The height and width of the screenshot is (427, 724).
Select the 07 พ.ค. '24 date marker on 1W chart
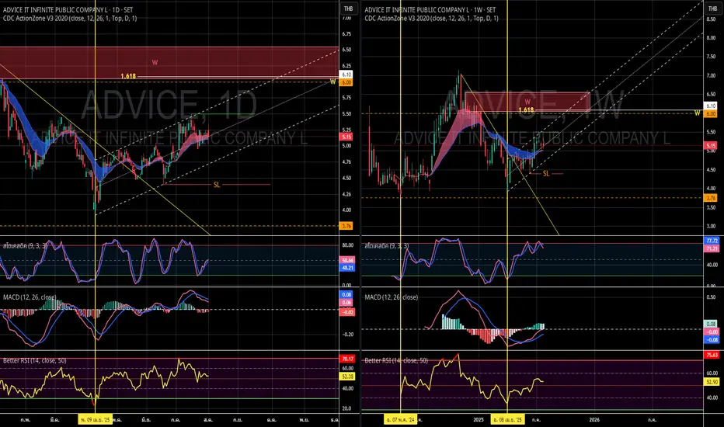click(x=400, y=419)
